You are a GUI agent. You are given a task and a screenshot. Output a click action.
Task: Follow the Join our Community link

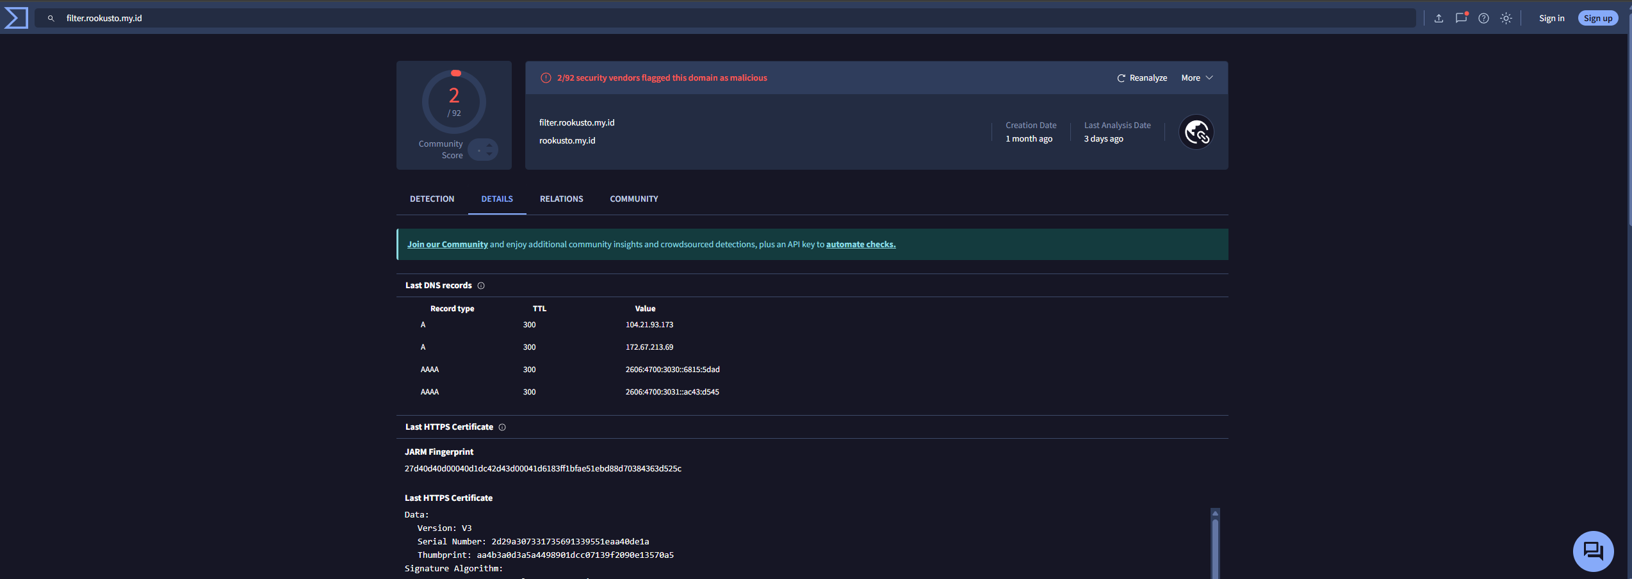pyautogui.click(x=447, y=244)
